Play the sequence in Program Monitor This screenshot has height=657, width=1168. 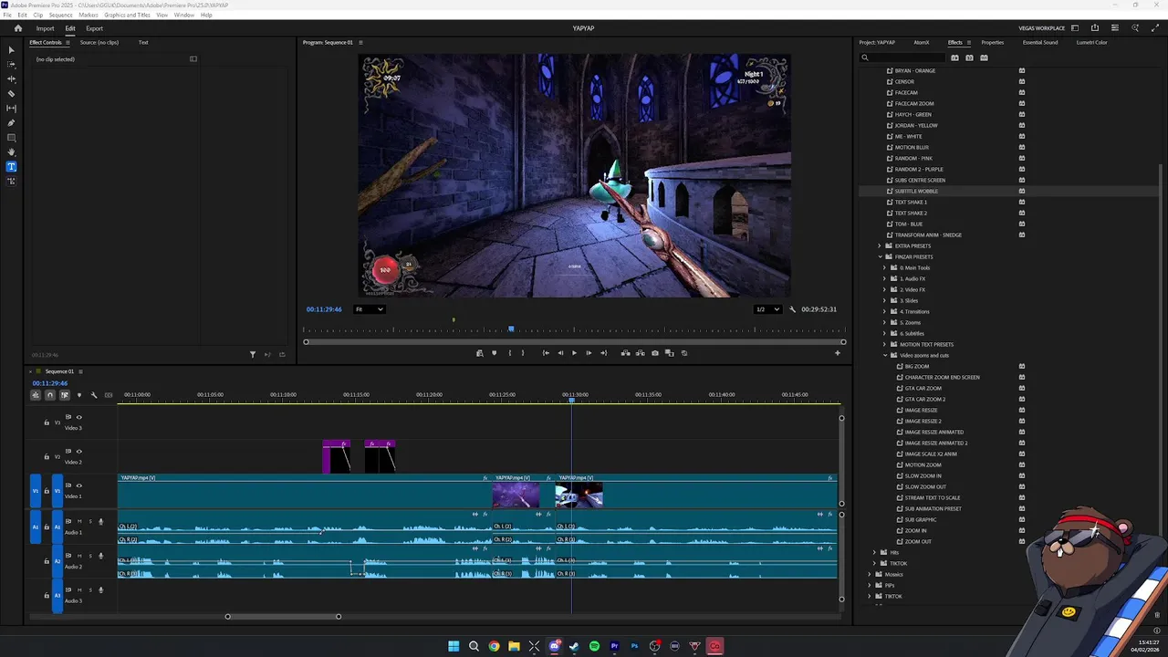point(574,353)
